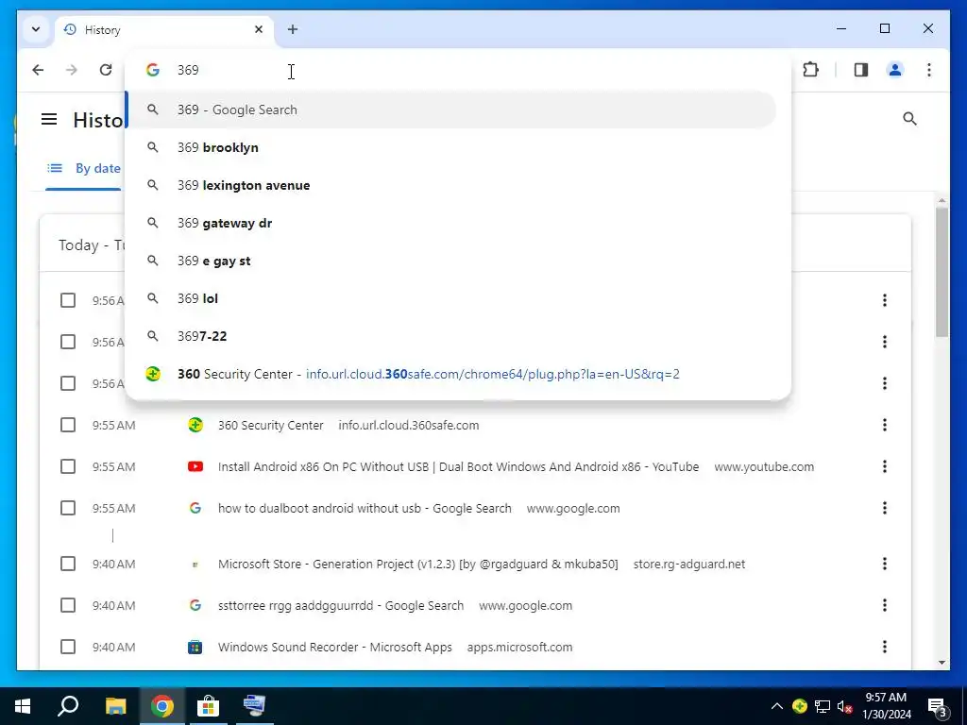Viewport: 967px width, 725px height.
Task: Tick checkbox for 360 Security Center entry
Action: 68,425
